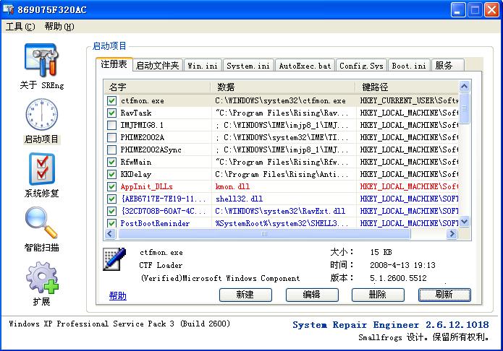Click the C:\WINDOWS\system32\ctfmon.exe data cell
This screenshot has width=503, height=351.
tap(280, 100)
